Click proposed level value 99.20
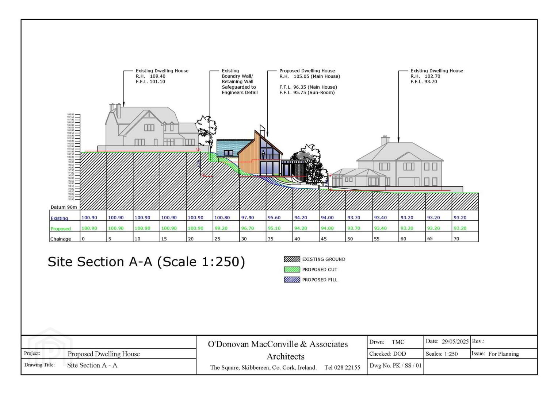Image resolution: width=558 pixels, height=394 pixels. click(x=221, y=228)
